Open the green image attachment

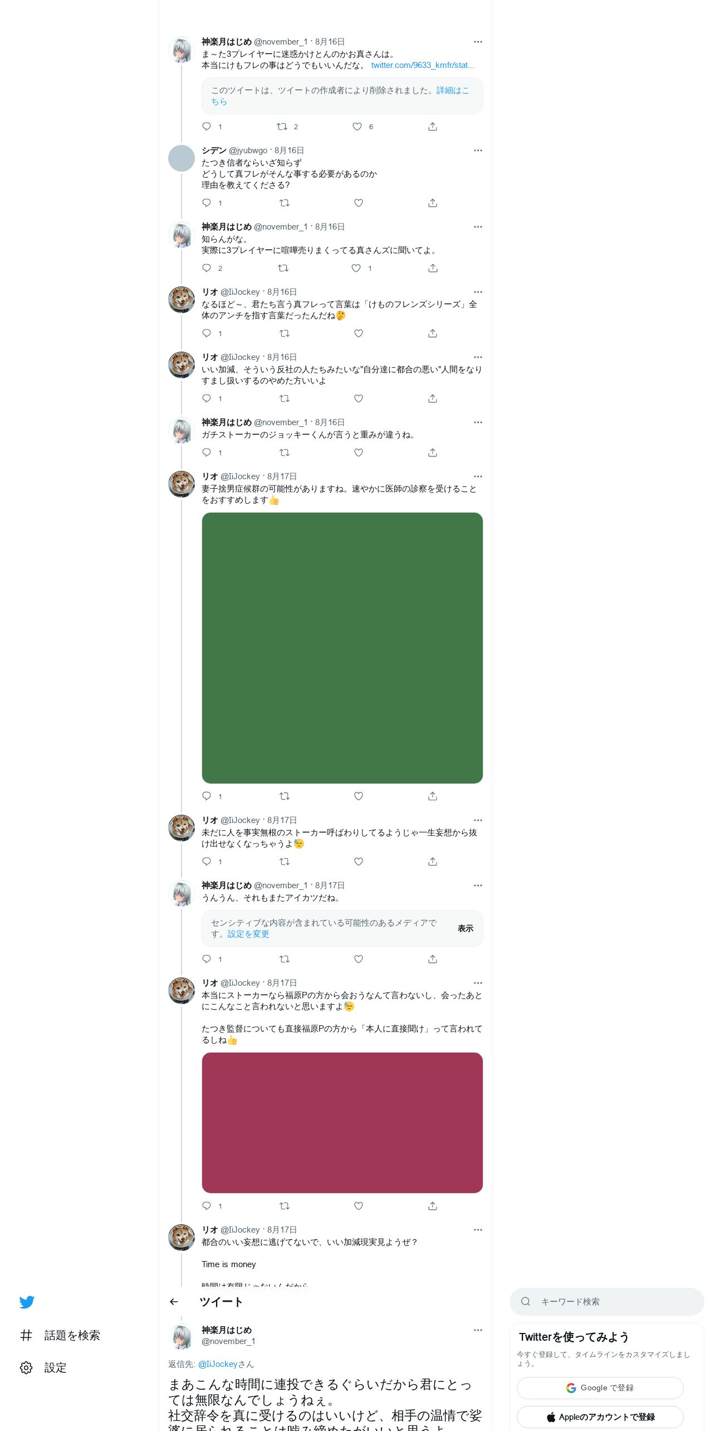tap(342, 648)
